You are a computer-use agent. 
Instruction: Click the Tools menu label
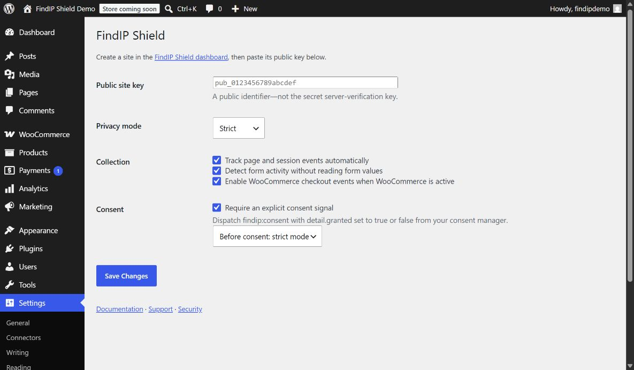tap(27, 285)
